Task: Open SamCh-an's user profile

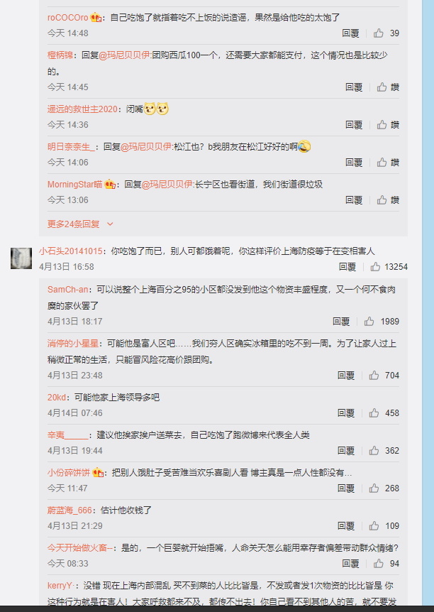Action: point(68,290)
